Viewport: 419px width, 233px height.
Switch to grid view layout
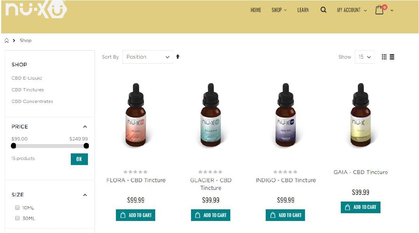(x=384, y=57)
